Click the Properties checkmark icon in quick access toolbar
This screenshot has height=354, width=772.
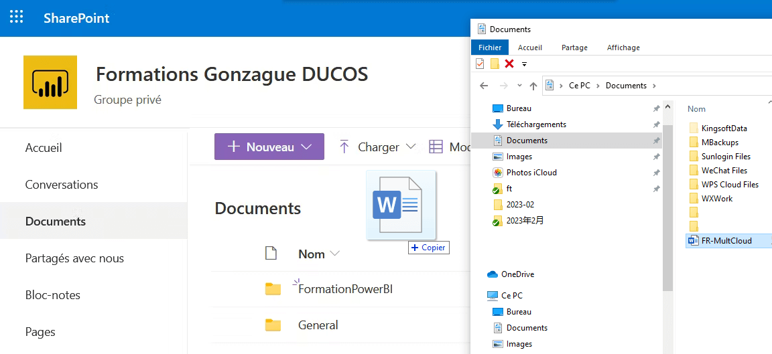(x=480, y=64)
